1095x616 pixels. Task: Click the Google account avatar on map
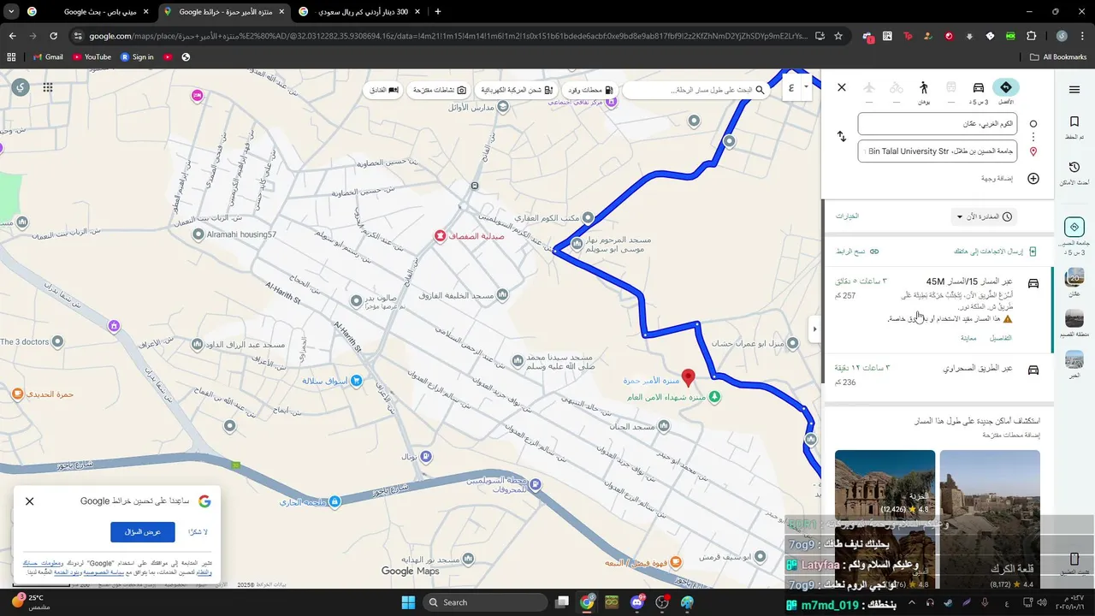coord(21,87)
